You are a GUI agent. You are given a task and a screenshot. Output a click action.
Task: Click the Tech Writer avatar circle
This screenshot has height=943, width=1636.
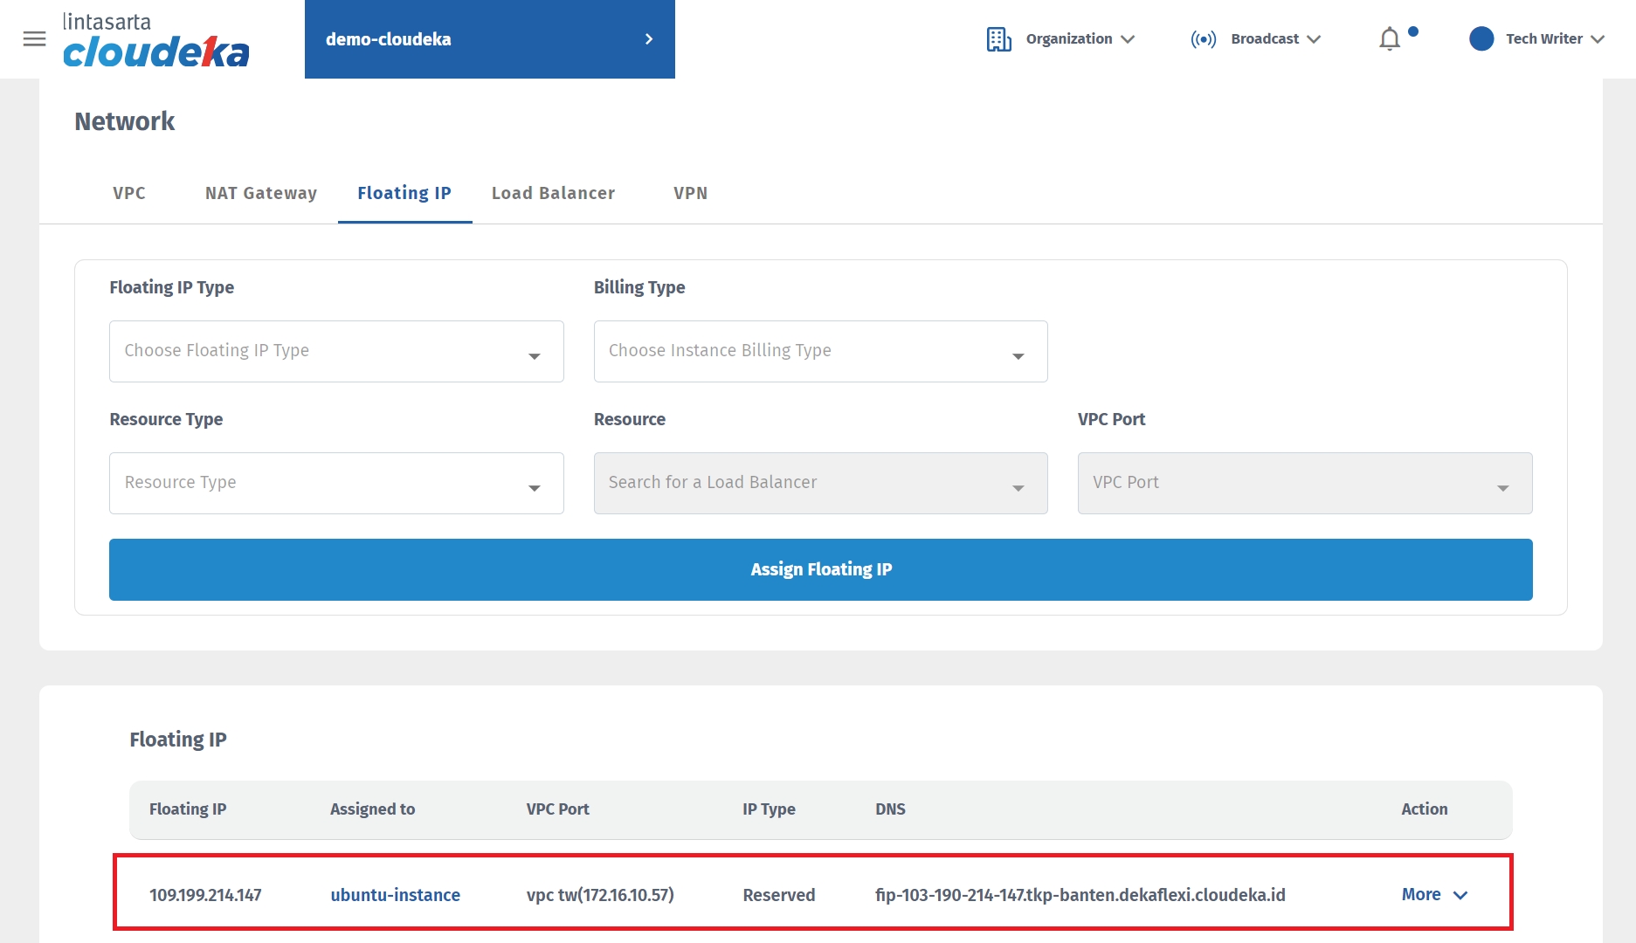click(1481, 39)
